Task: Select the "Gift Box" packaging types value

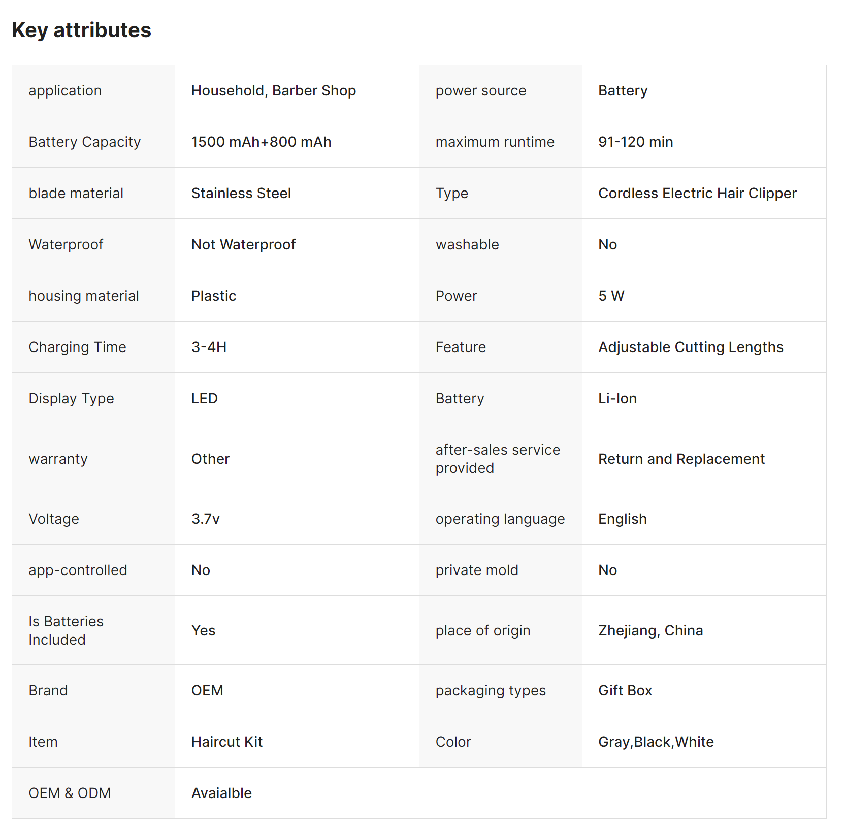Action: (x=625, y=690)
